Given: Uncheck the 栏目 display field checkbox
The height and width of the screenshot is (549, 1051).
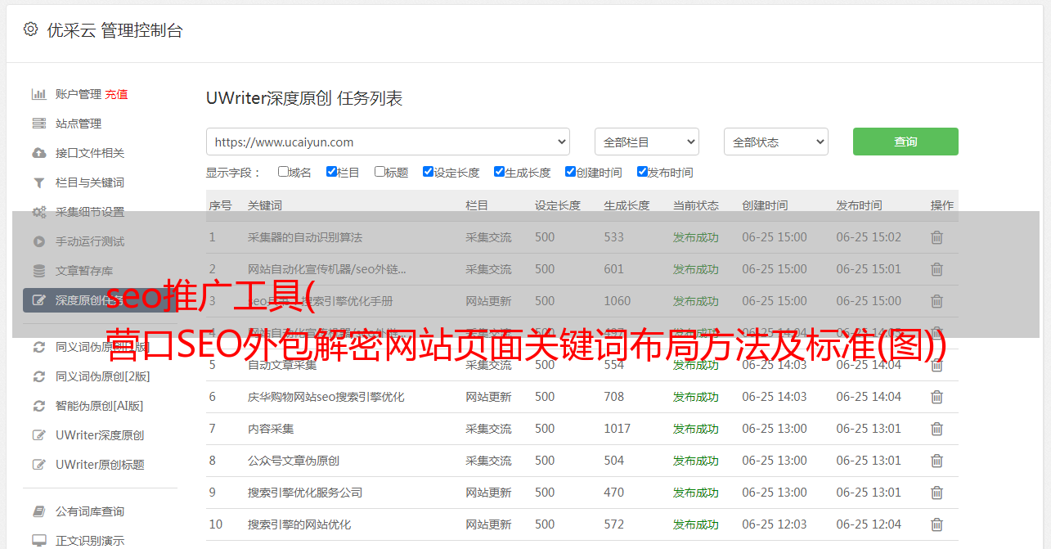Looking at the screenshot, I should 331,172.
